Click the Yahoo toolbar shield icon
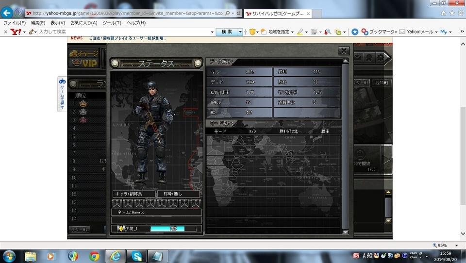The height and width of the screenshot is (263, 466). pos(252,32)
